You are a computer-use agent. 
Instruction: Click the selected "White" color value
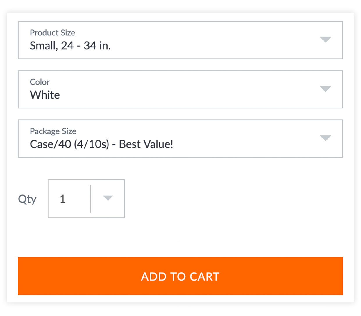pyautogui.click(x=45, y=95)
